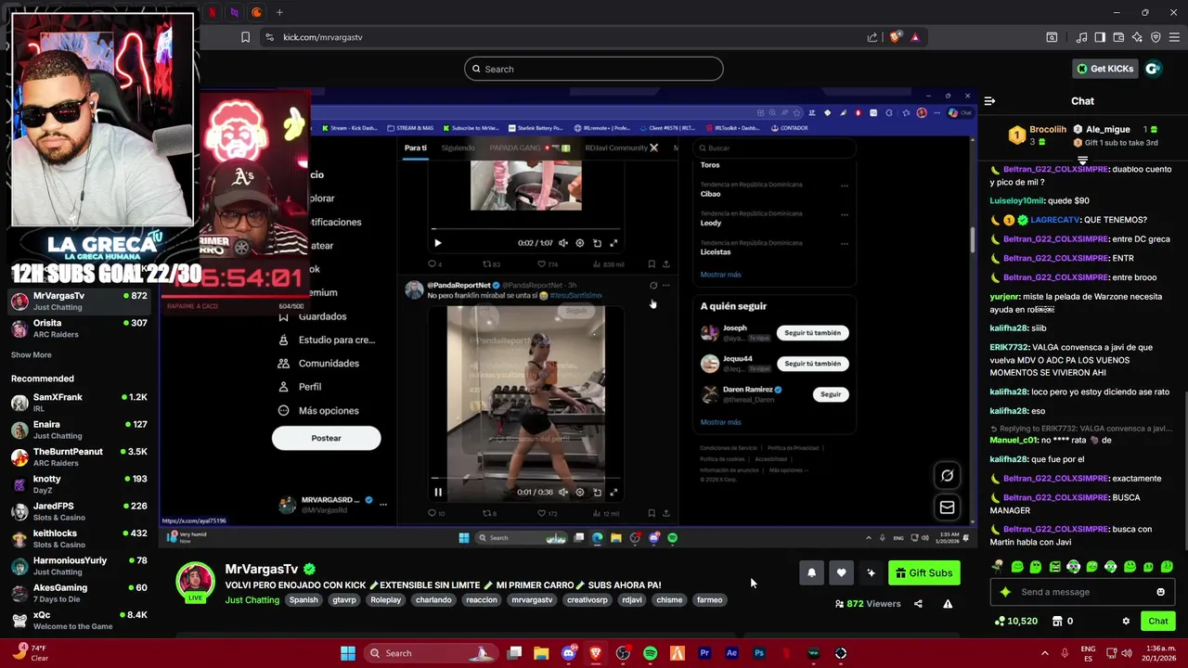Viewport: 1188px width, 668px height.
Task: Click the Send a message chat input
Action: click(1071, 592)
